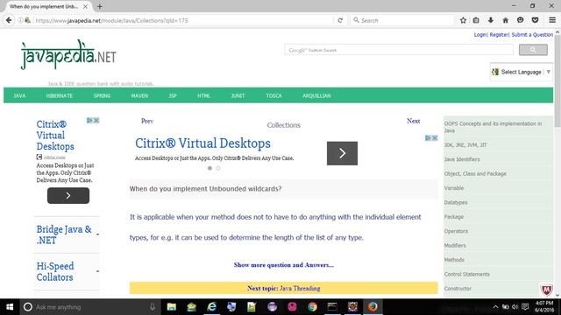Open the Hello chat smiley icon
This screenshot has width=561, height=315.
point(520,20)
